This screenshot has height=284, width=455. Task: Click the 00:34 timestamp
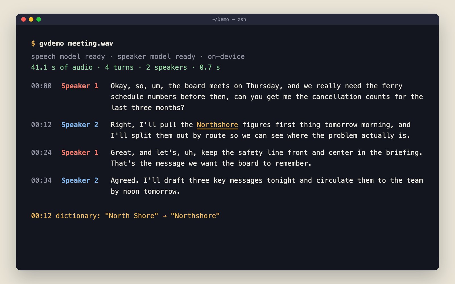click(x=41, y=180)
